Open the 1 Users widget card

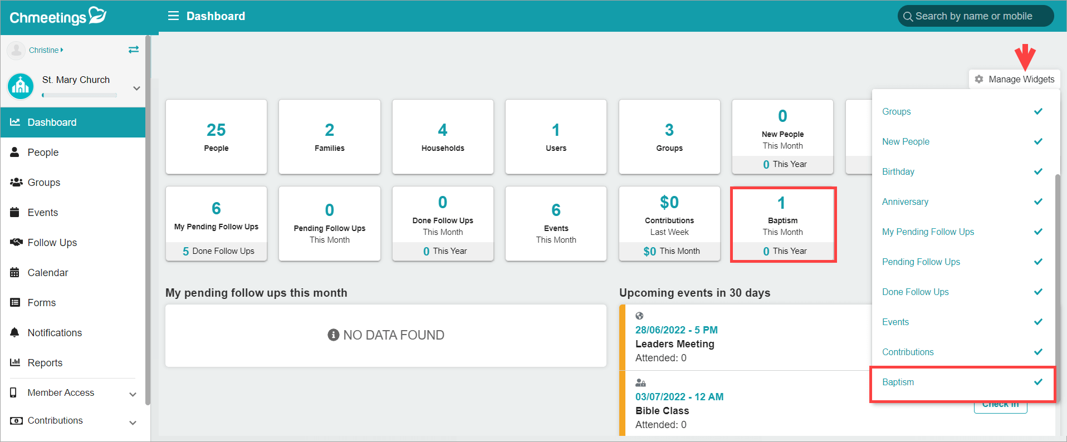(556, 137)
